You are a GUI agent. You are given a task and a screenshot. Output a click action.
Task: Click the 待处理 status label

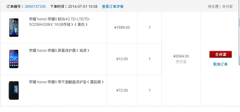[x=213, y=7]
